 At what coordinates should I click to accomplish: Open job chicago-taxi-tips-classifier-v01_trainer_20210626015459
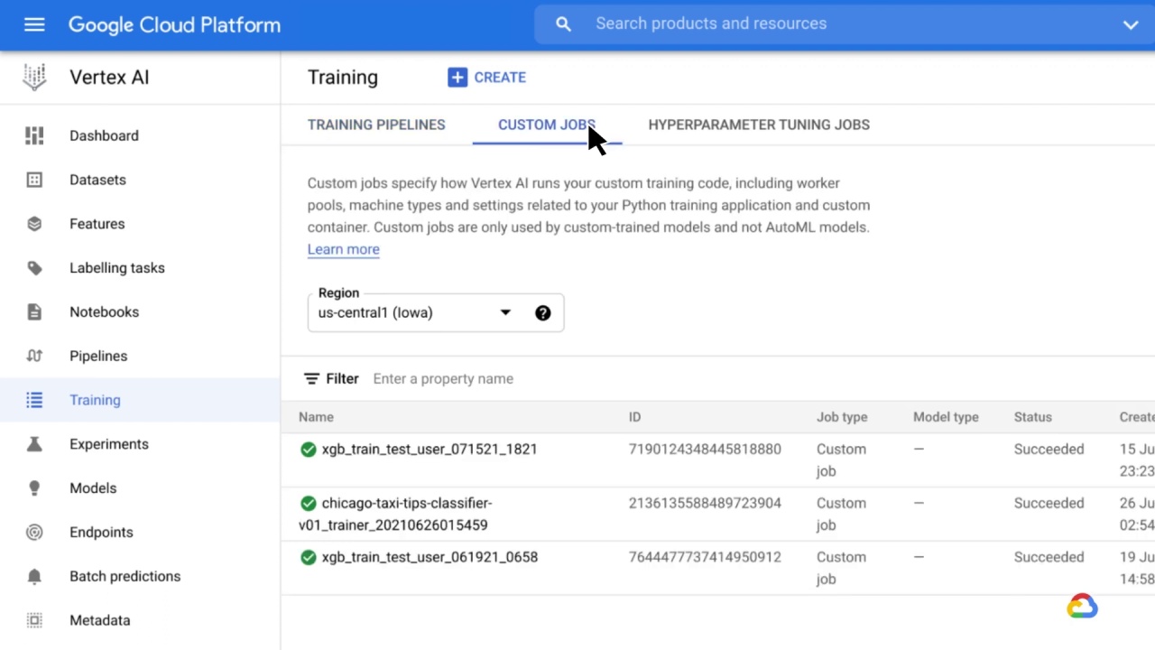(x=395, y=515)
